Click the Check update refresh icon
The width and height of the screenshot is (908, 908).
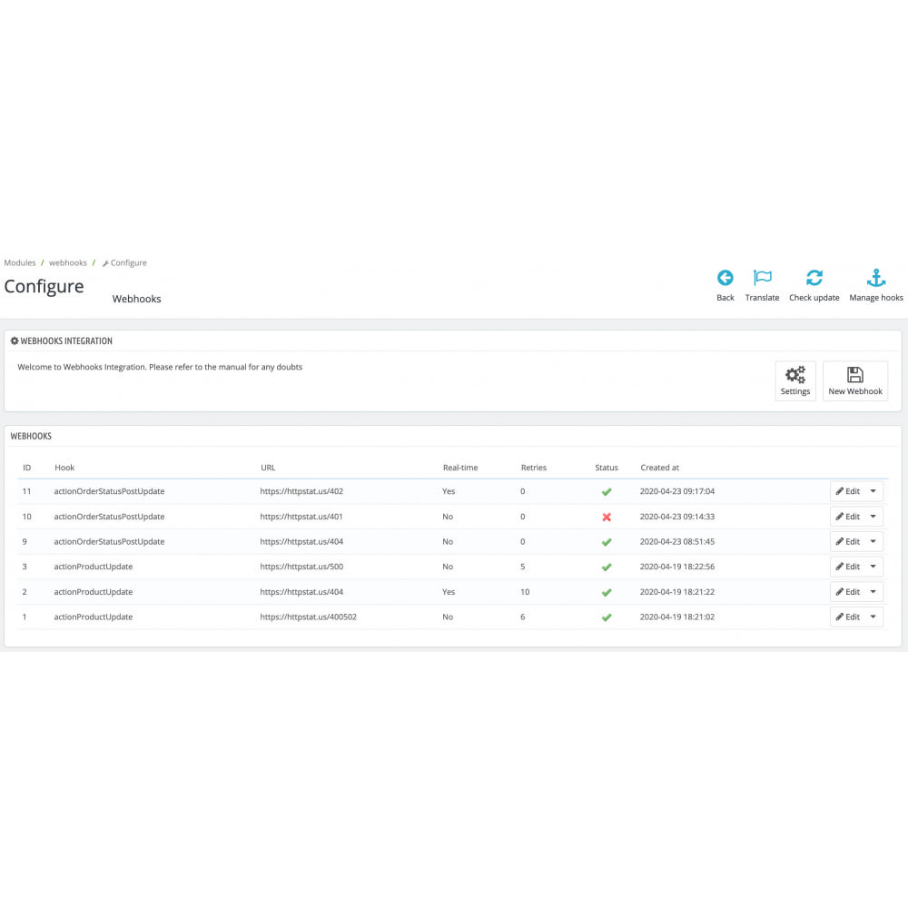pyautogui.click(x=814, y=278)
